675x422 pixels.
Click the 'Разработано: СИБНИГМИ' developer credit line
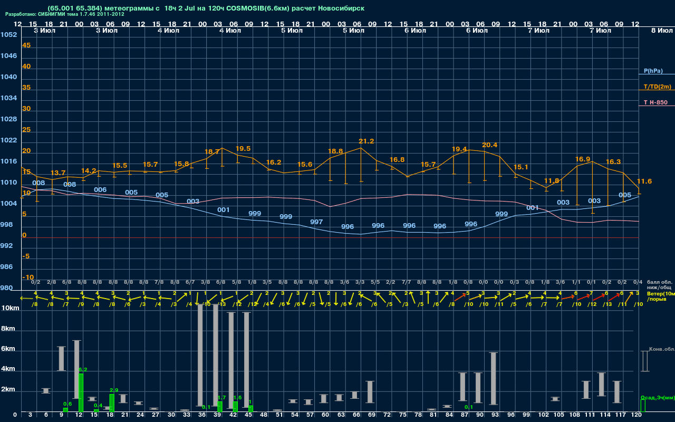click(x=65, y=14)
